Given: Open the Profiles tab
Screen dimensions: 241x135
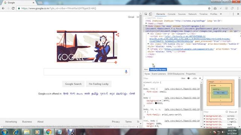Looking at the screenshot, I should [214, 14].
